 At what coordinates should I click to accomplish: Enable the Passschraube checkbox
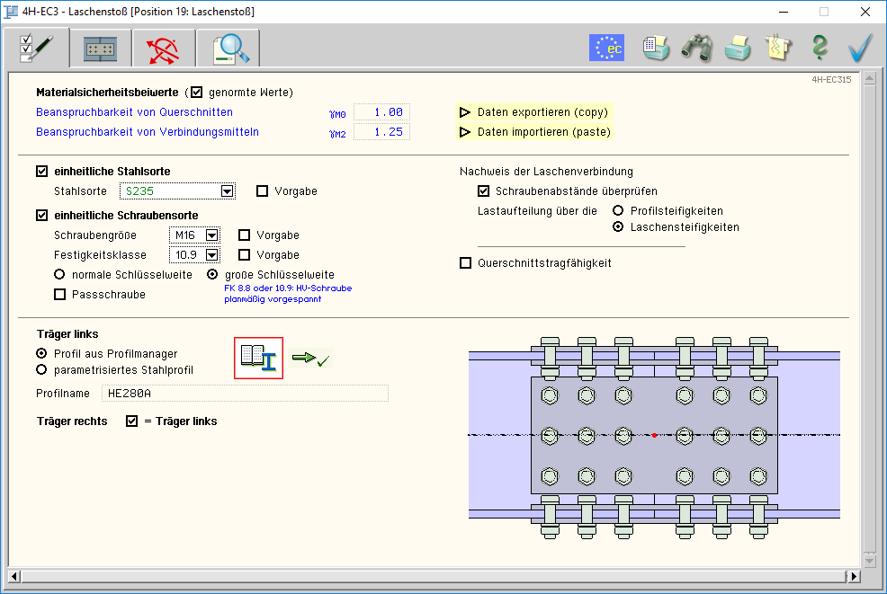pyautogui.click(x=60, y=294)
